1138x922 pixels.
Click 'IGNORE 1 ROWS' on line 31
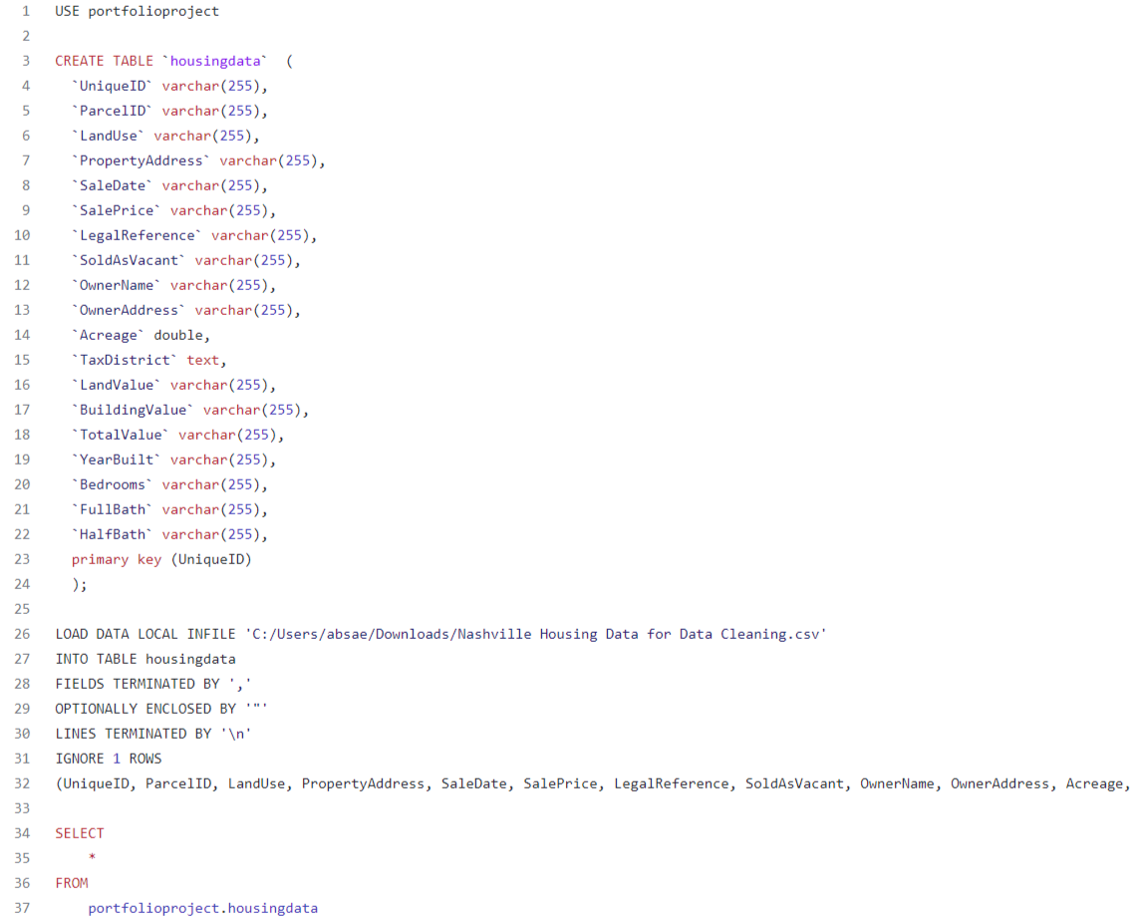tap(109, 759)
